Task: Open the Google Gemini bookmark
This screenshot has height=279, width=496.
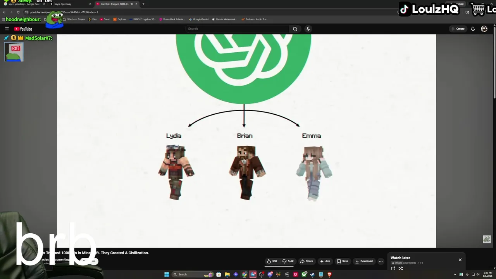Action: tap(199, 19)
